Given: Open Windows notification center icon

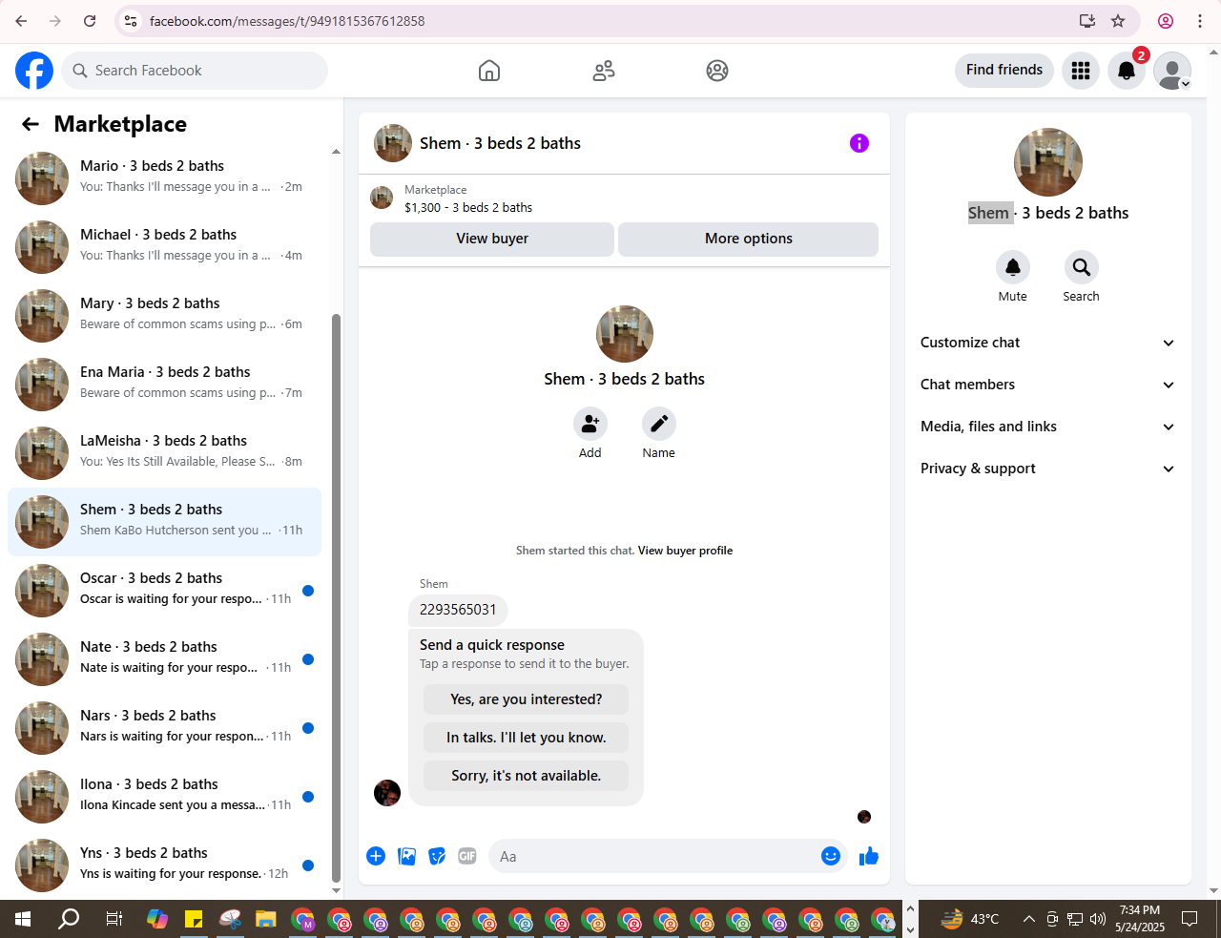Looking at the screenshot, I should pyautogui.click(x=1190, y=919).
